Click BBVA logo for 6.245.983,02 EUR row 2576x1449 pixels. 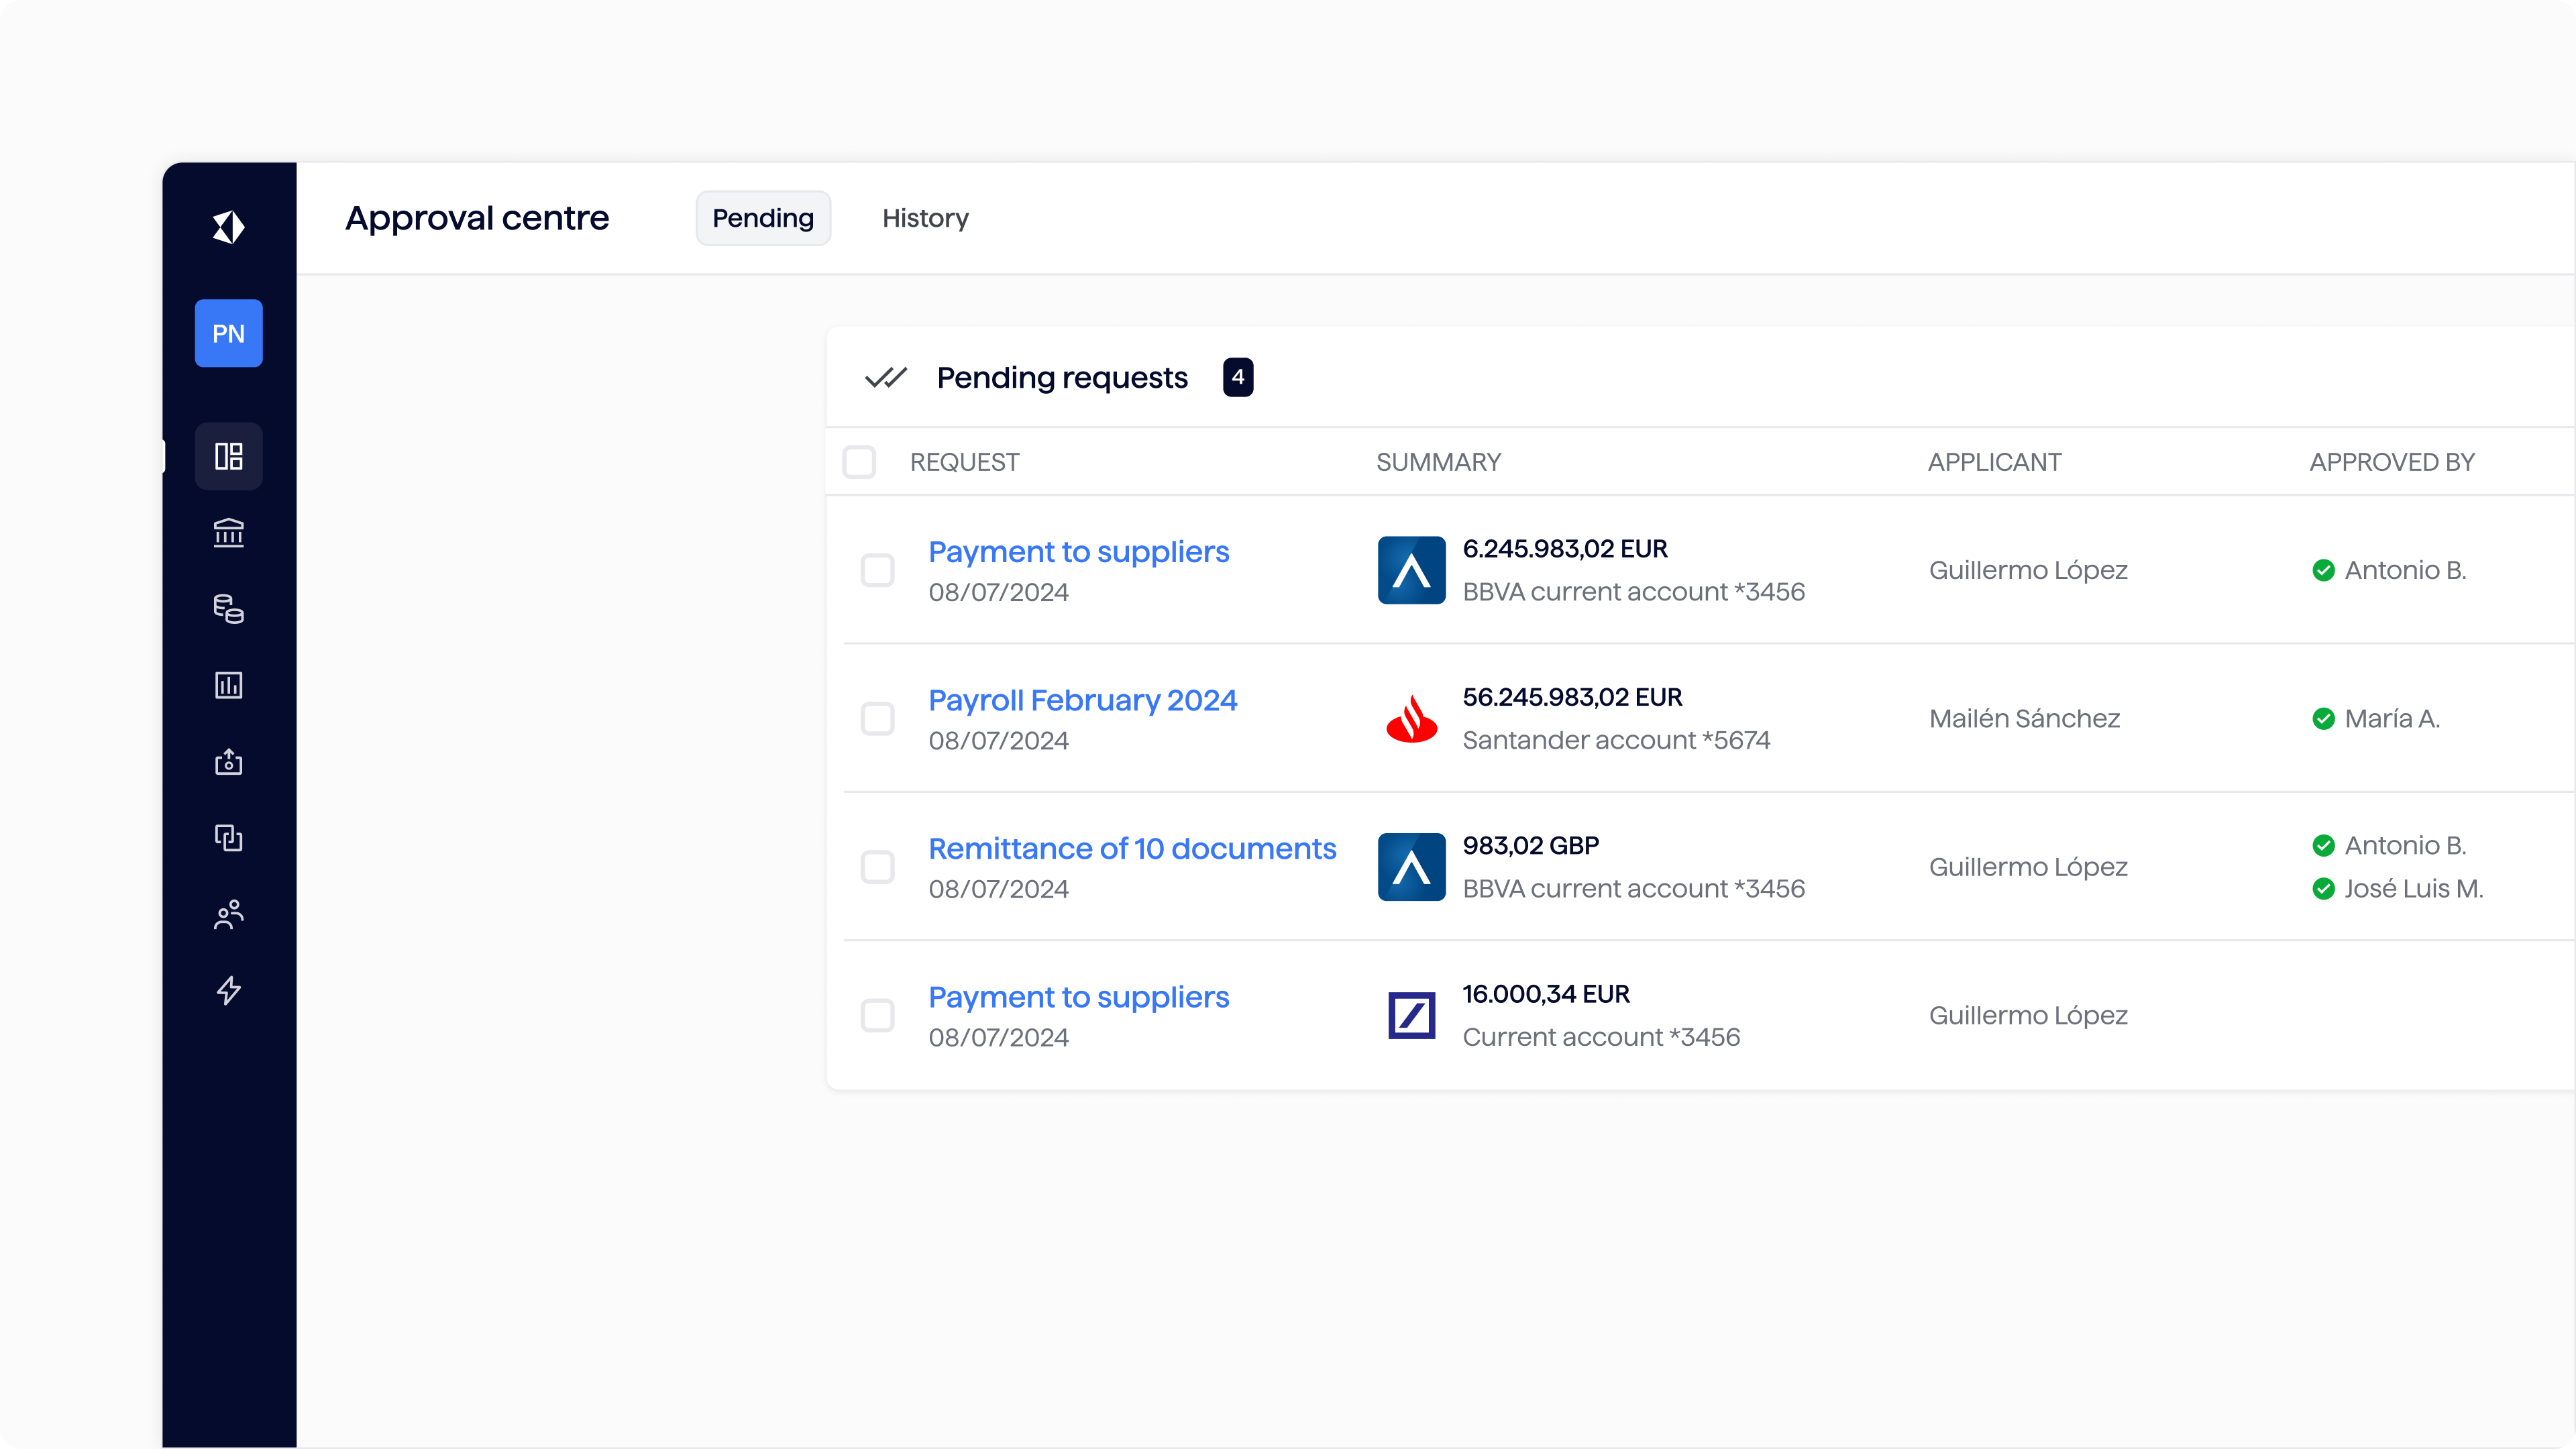(1411, 570)
